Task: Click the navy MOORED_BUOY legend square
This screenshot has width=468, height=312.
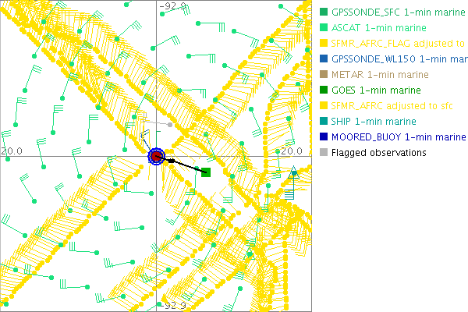Action: (324, 137)
